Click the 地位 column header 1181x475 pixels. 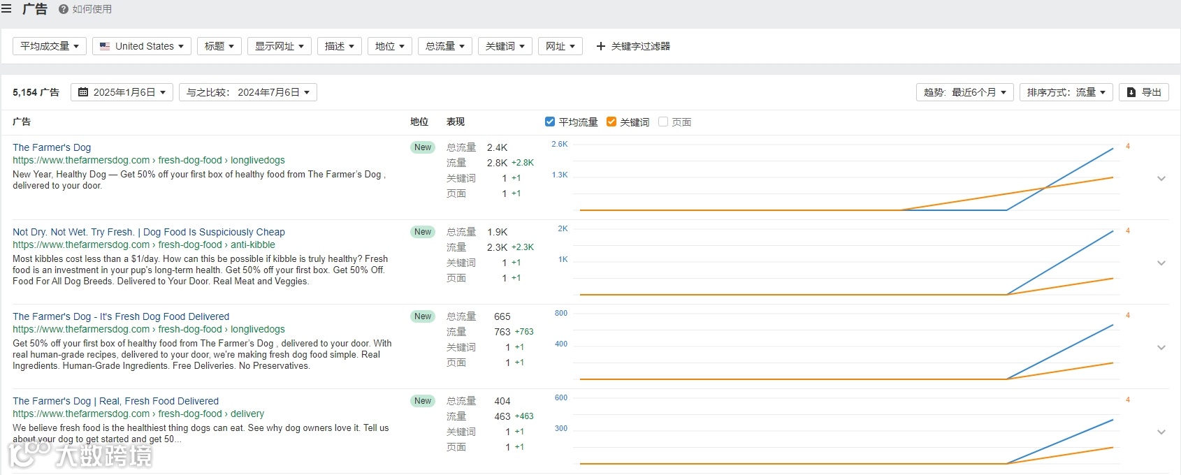[x=419, y=122]
